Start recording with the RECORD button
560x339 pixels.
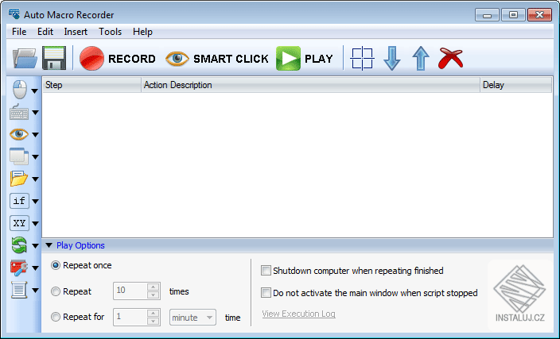[118, 59]
